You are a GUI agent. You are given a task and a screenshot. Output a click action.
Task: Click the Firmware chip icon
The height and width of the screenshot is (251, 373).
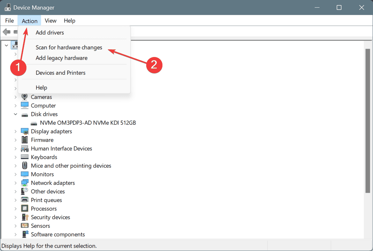click(25, 140)
